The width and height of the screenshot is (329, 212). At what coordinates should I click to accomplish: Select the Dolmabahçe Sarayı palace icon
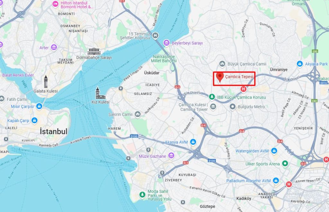coord(94,51)
